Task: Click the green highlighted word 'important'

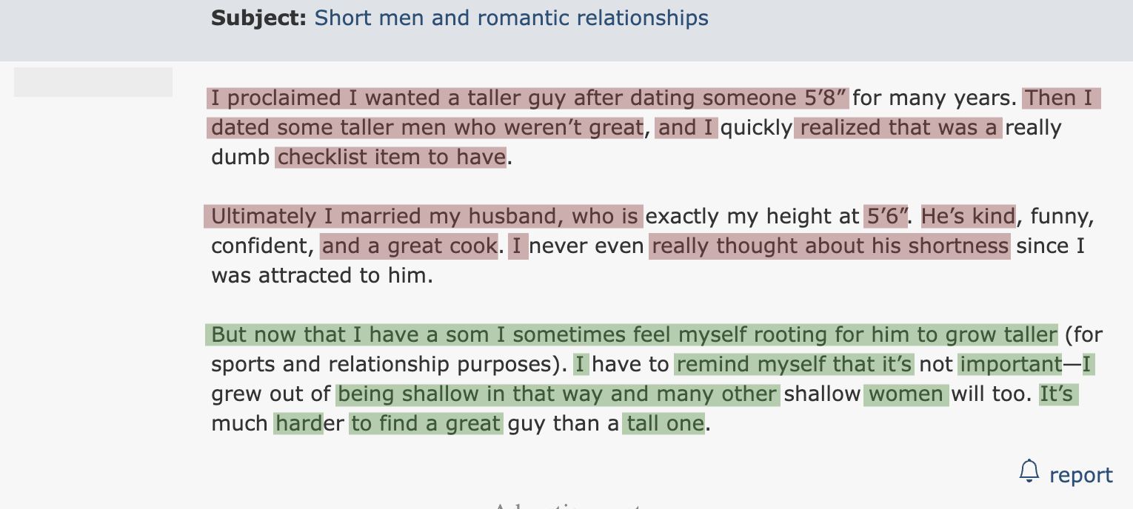Action: pyautogui.click(x=1011, y=364)
